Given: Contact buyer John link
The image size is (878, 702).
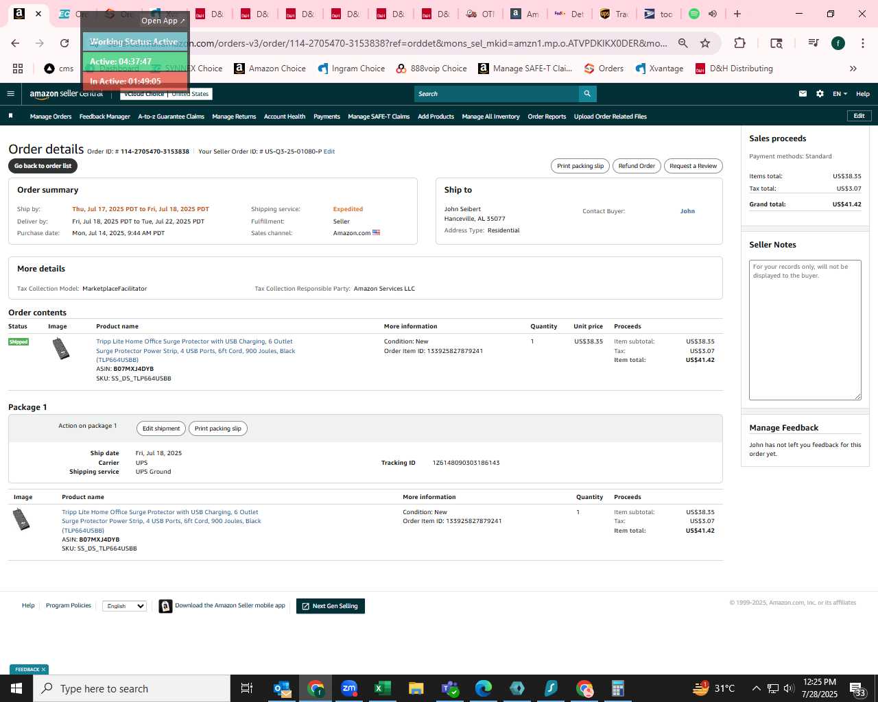Looking at the screenshot, I should pos(687,211).
